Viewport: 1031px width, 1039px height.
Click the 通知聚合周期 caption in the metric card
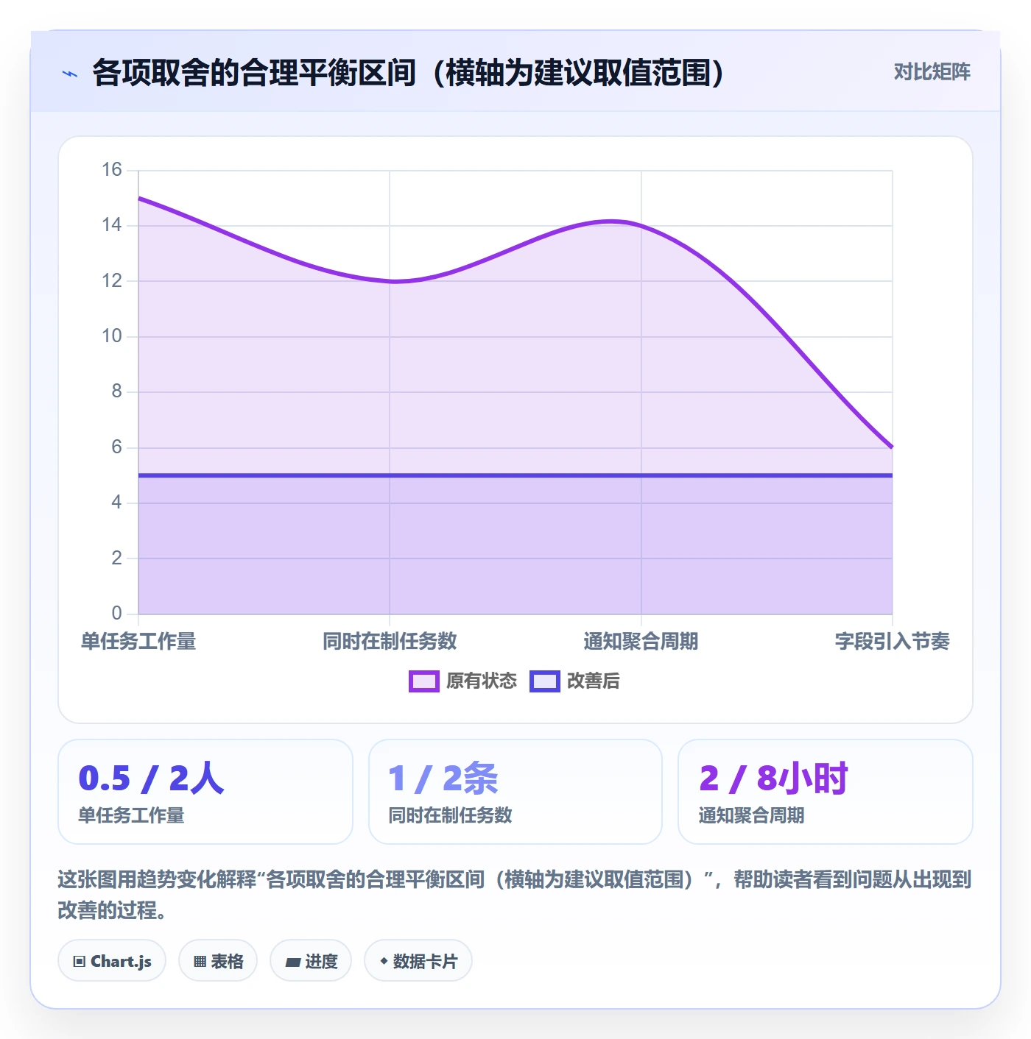[751, 815]
